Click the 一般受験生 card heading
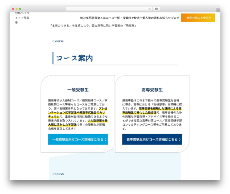Viewport: 230px width, 194px height. pyautogui.click(x=78, y=90)
